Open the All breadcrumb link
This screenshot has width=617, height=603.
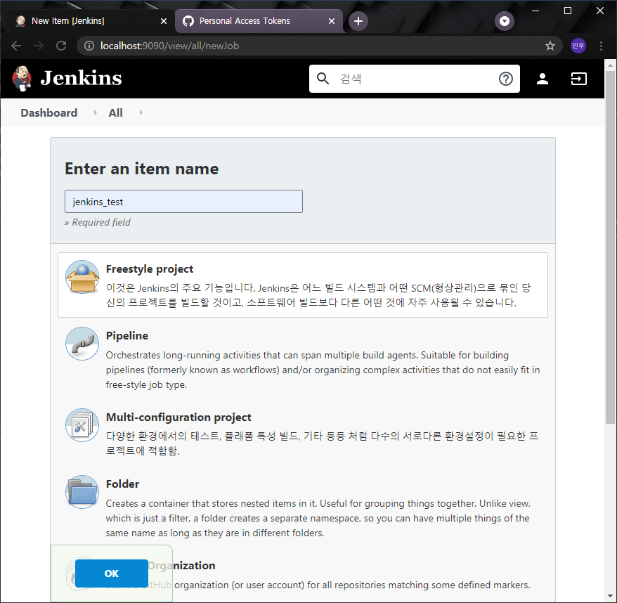(115, 113)
